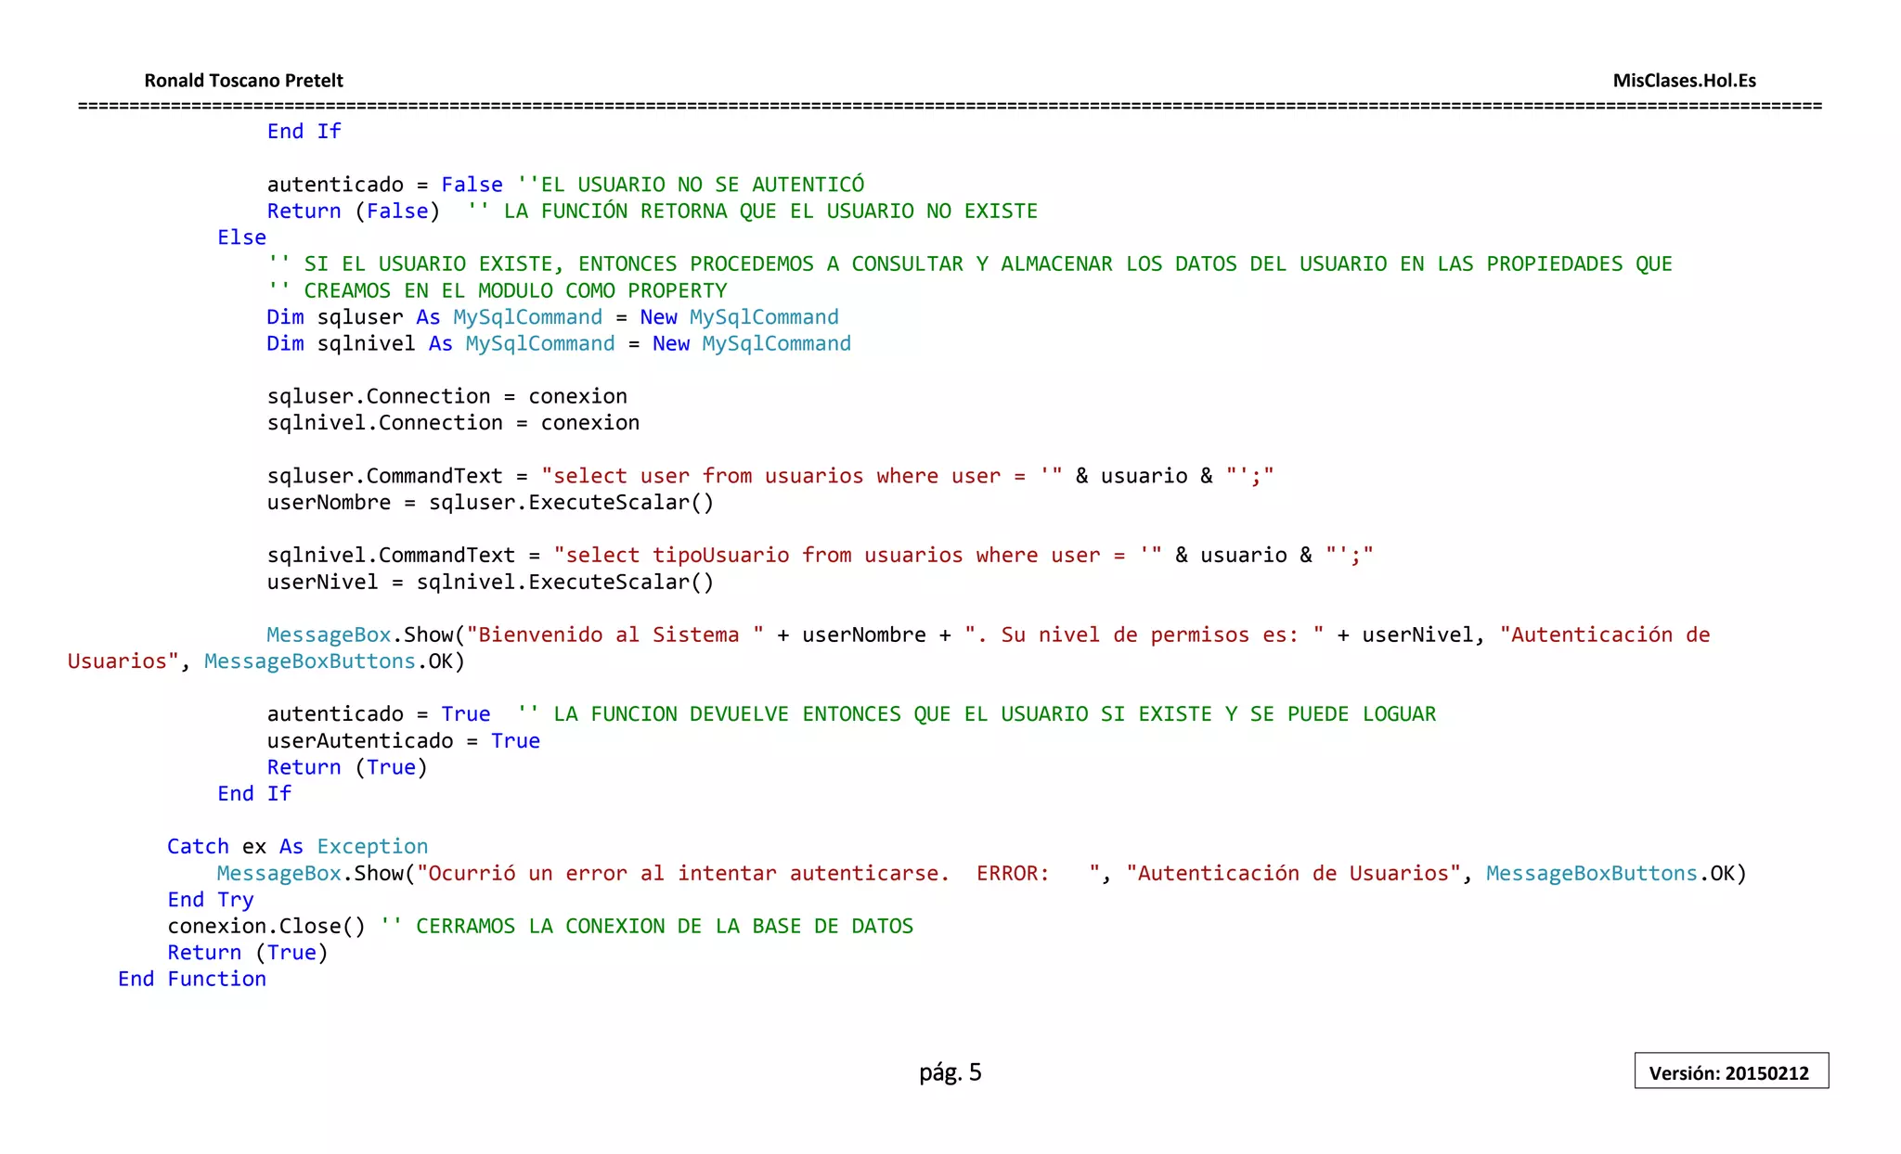Click the userNombre = sqluser.ExecuteScalar() line
The height and width of the screenshot is (1154, 1901).
tap(490, 502)
